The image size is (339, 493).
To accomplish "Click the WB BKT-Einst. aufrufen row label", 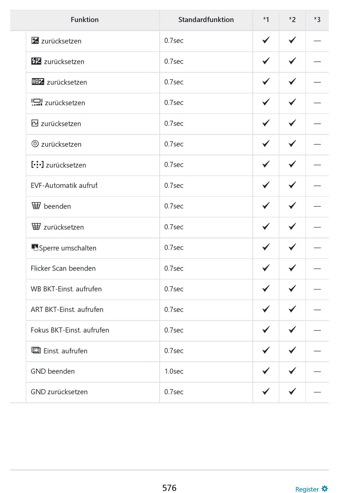I will pos(66,289).
